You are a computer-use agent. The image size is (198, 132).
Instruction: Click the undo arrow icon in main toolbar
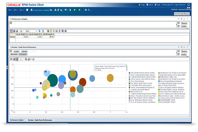66,10
